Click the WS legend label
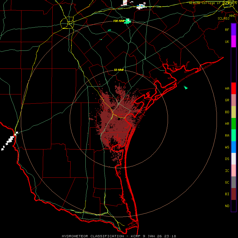 click(x=227, y=147)
